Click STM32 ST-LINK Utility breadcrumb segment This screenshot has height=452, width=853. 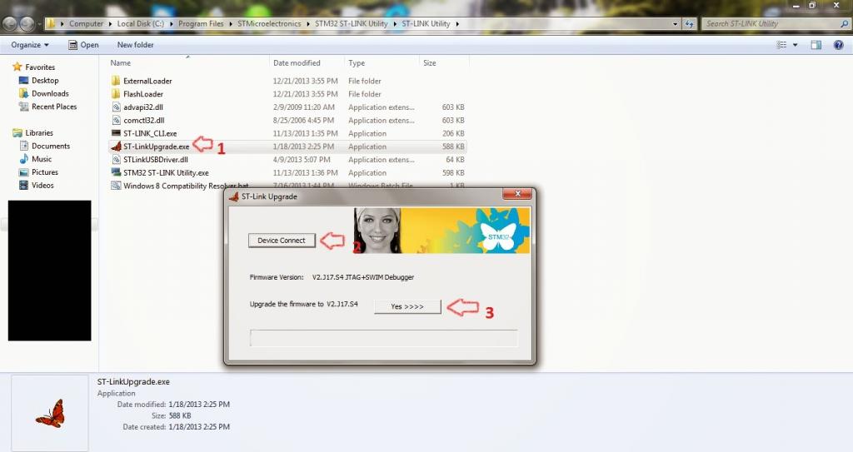click(x=352, y=24)
